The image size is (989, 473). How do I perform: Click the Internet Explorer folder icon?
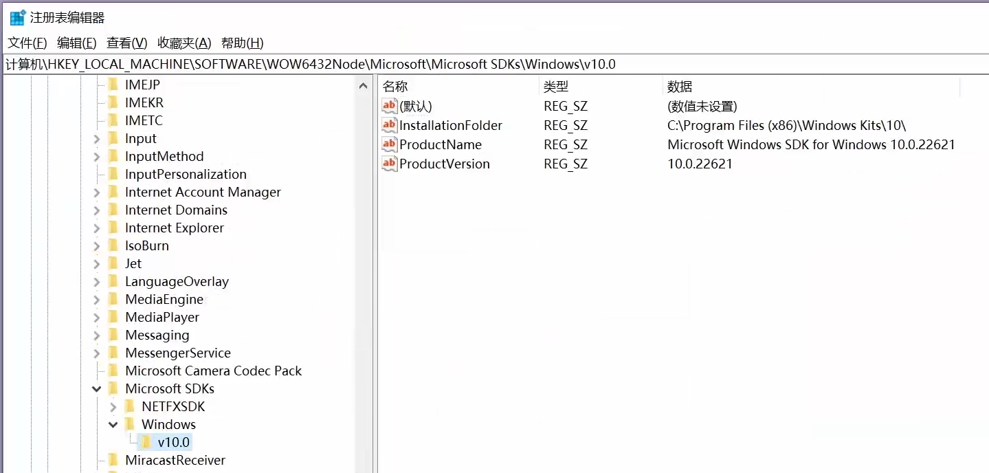click(113, 228)
